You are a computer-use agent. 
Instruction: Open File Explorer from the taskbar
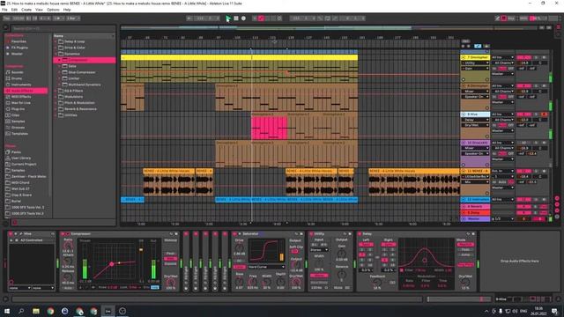point(36,311)
